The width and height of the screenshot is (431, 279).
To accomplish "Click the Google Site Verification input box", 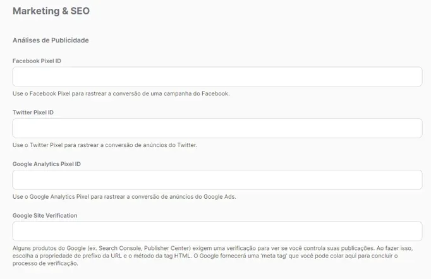I will [217, 231].
